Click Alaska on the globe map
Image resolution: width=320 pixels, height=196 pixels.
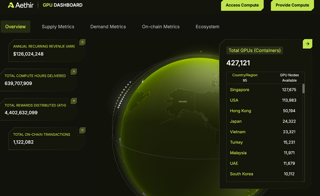[183, 102]
